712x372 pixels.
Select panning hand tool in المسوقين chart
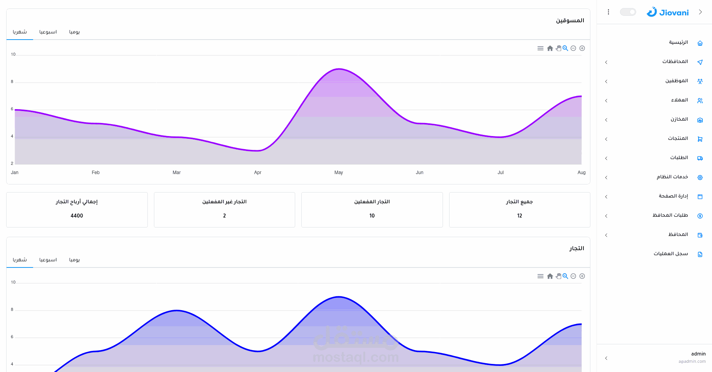pos(558,48)
